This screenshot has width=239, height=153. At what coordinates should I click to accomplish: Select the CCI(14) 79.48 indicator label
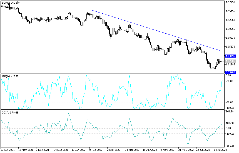(x=10, y=113)
